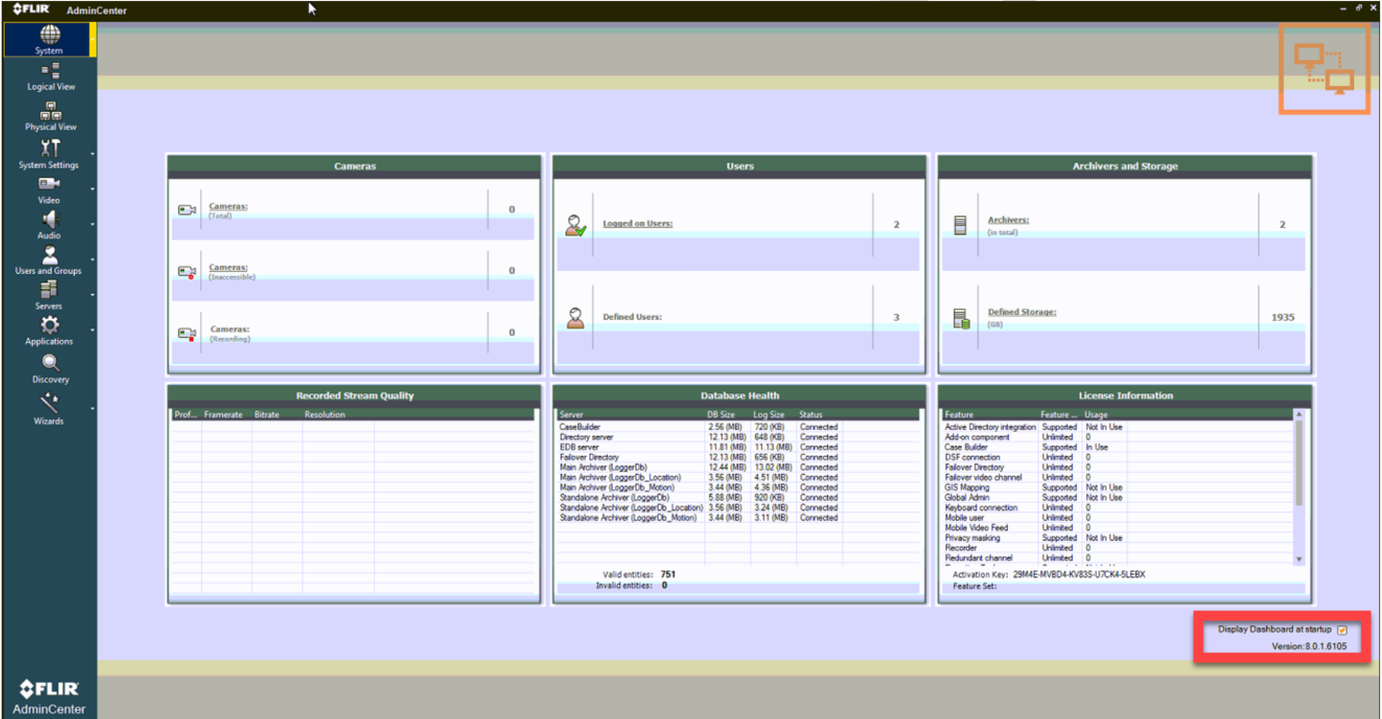Open the Cameras (Total) link

coord(228,206)
